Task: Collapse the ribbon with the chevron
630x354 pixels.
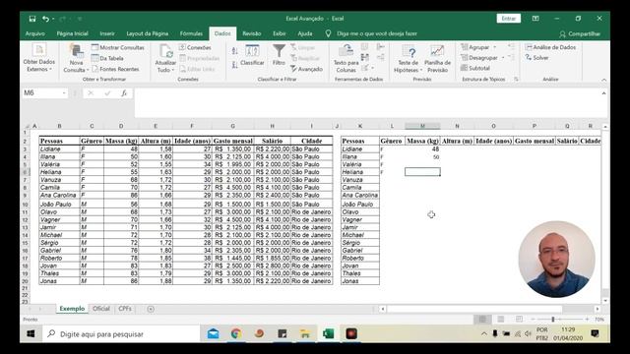Action: coord(603,80)
